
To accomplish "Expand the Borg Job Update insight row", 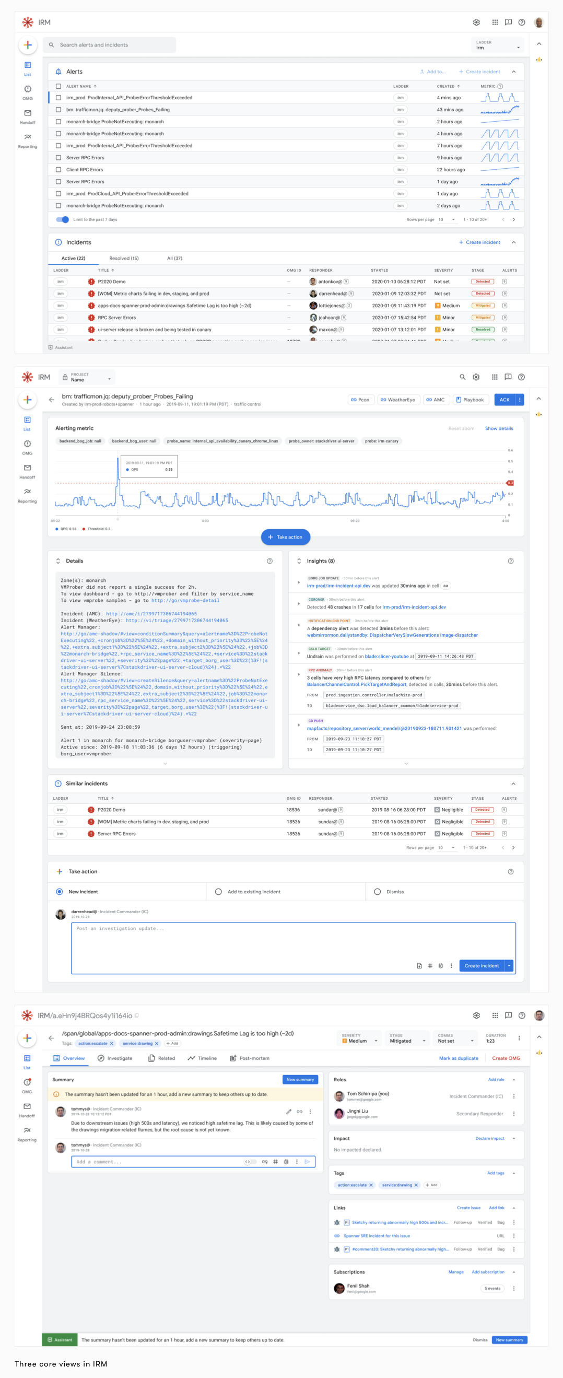I will coord(298,582).
